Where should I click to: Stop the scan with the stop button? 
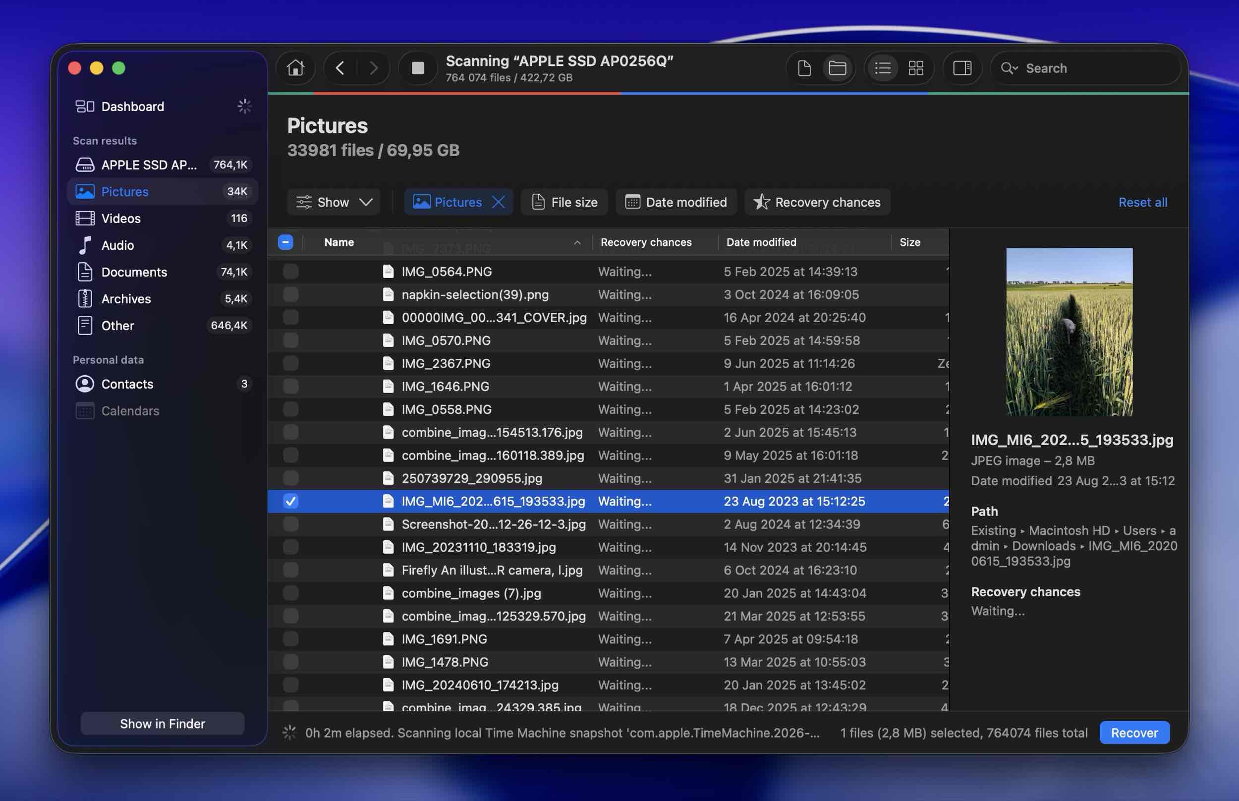(417, 68)
